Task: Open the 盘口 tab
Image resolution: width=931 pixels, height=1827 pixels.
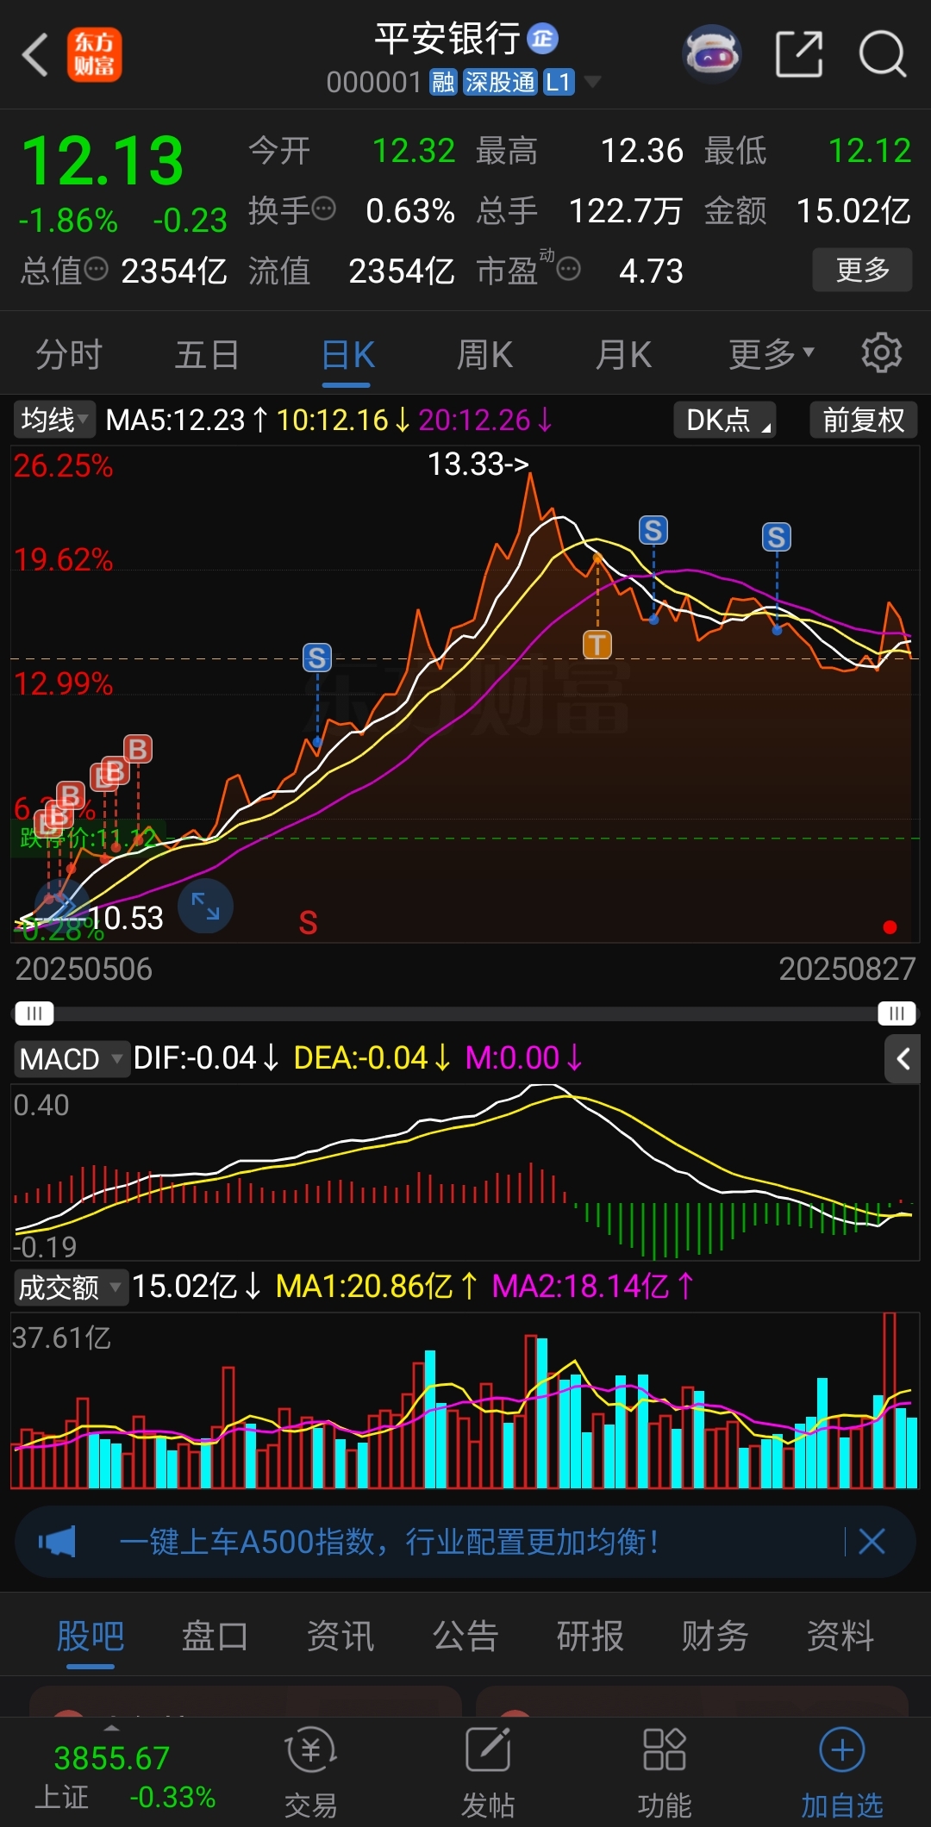Action: click(x=215, y=1636)
